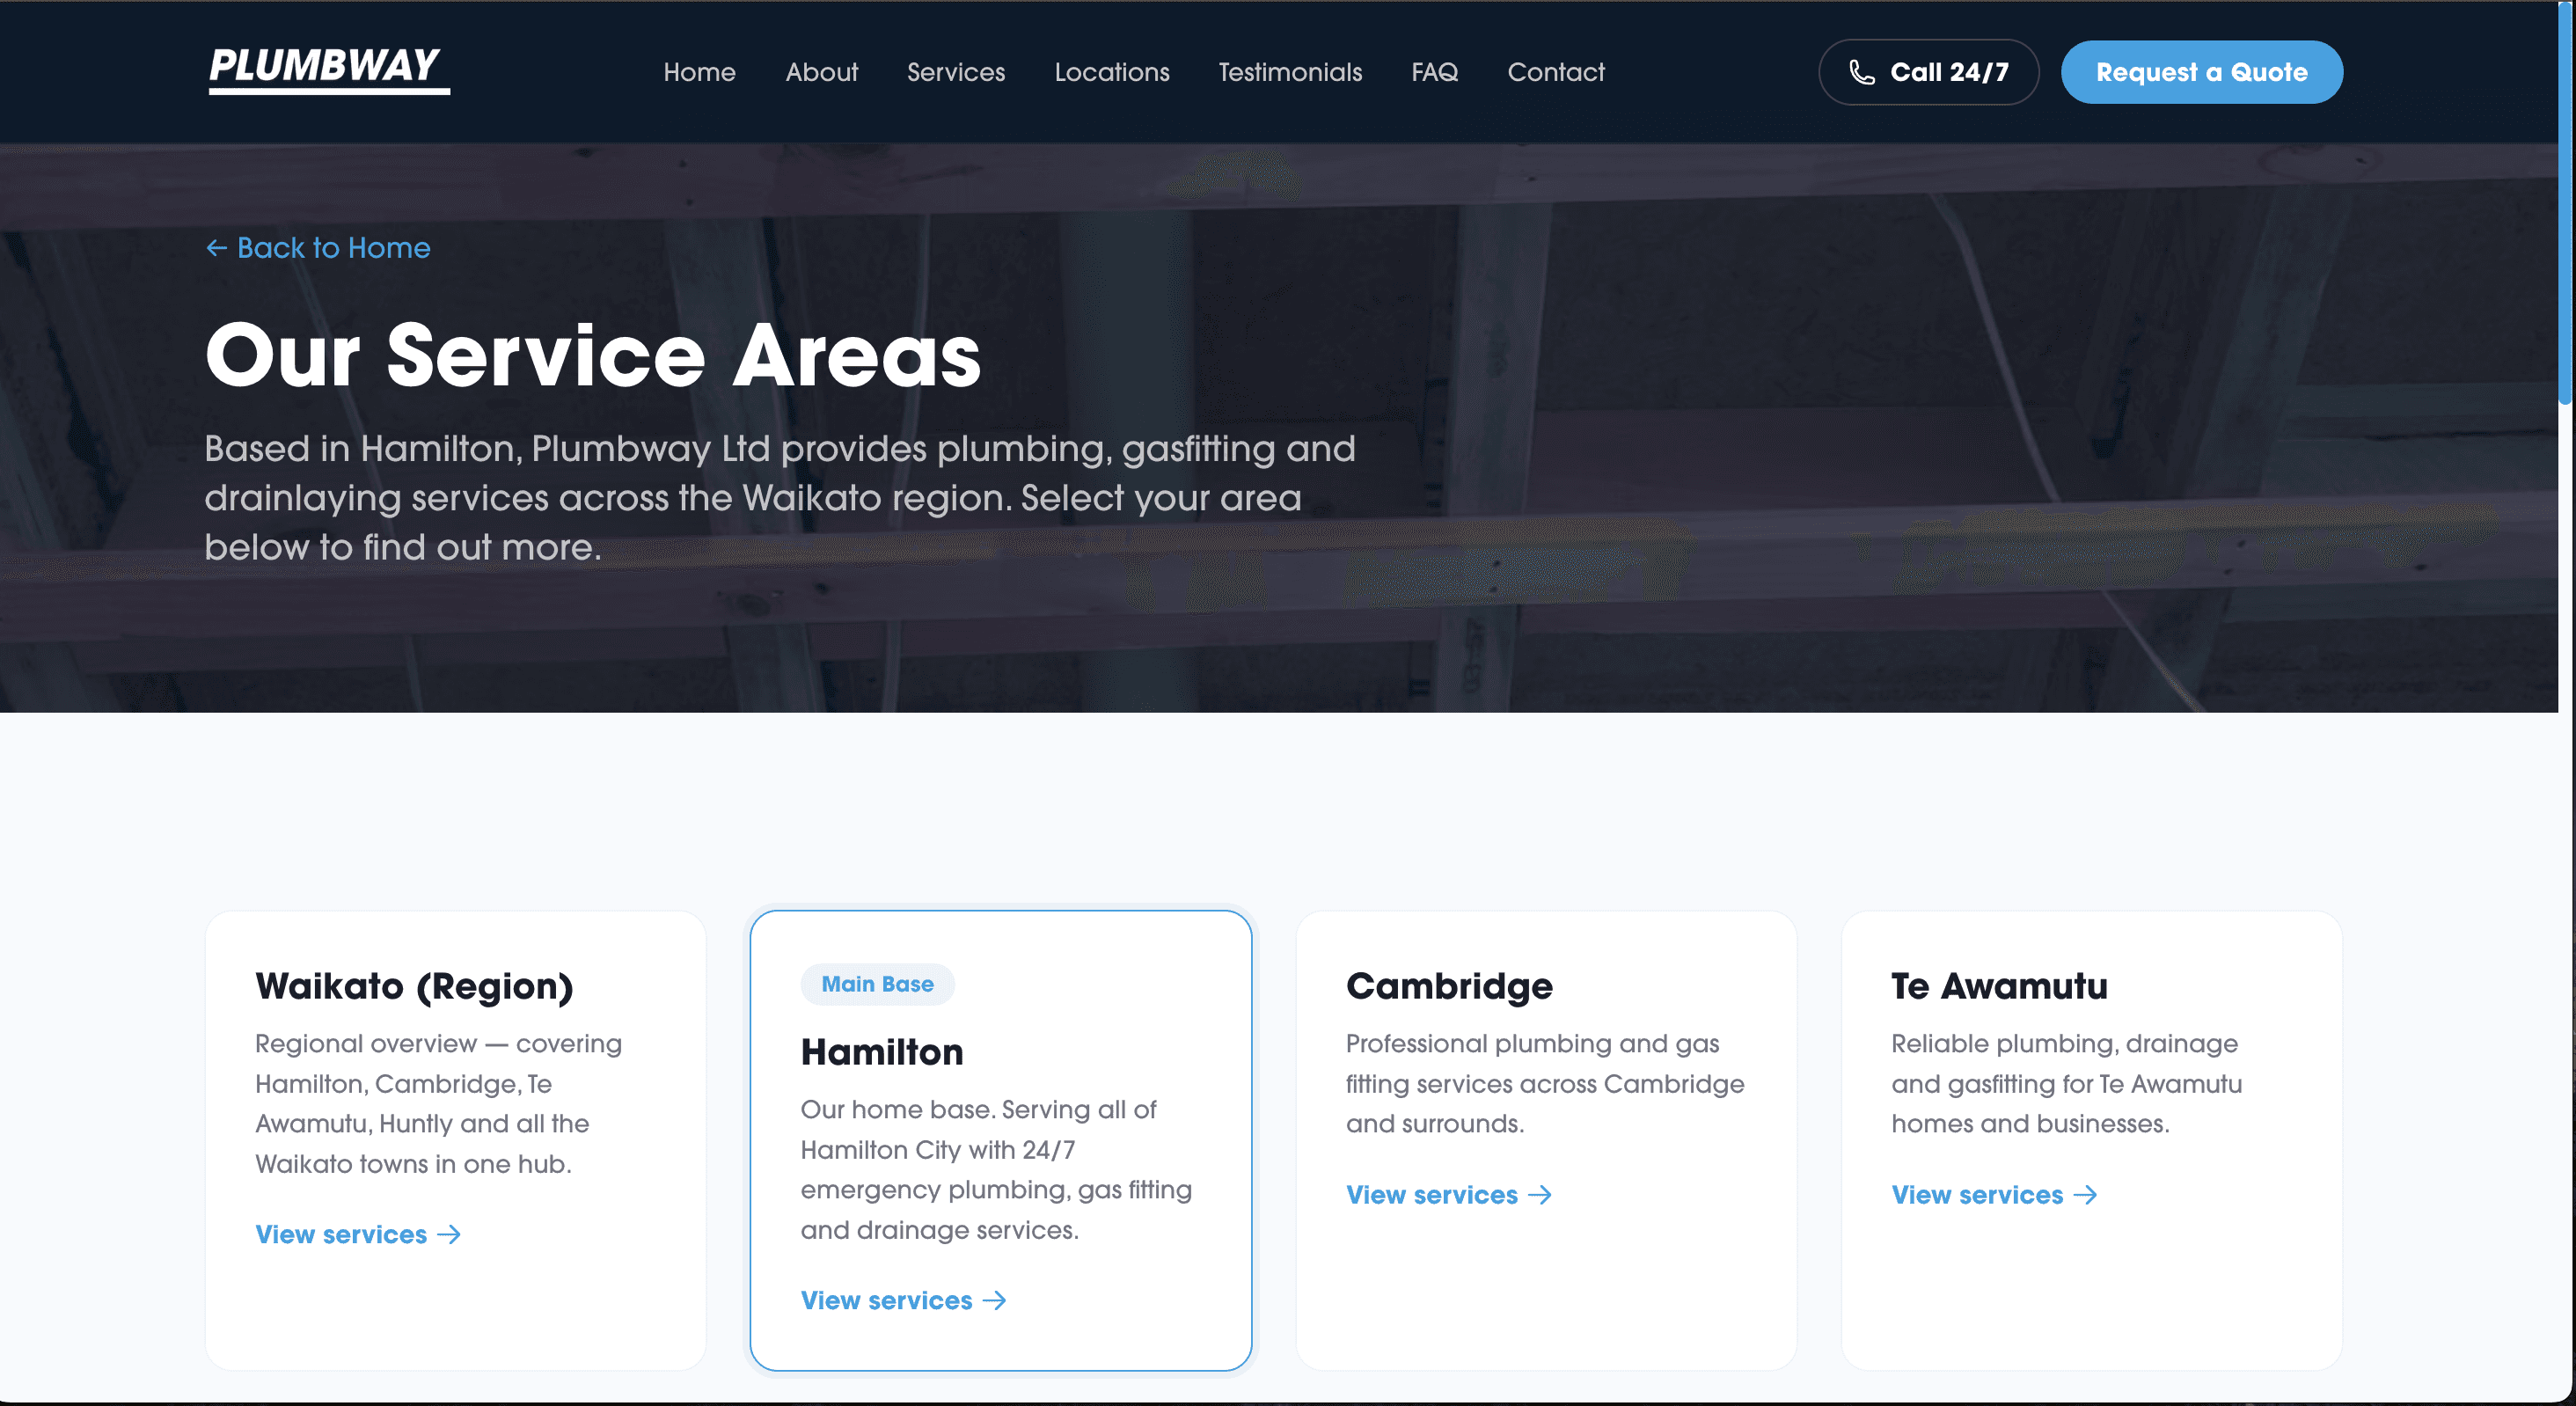
Task: Follow the Back to Home link
Action: [318, 248]
